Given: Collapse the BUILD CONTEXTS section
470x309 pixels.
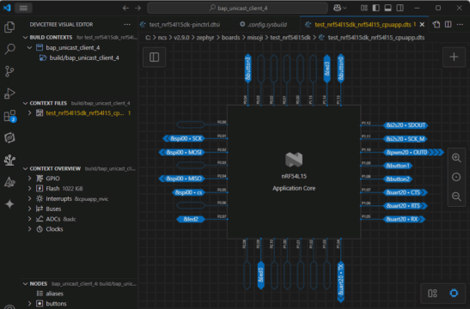Looking at the screenshot, I should pyautogui.click(x=26, y=38).
